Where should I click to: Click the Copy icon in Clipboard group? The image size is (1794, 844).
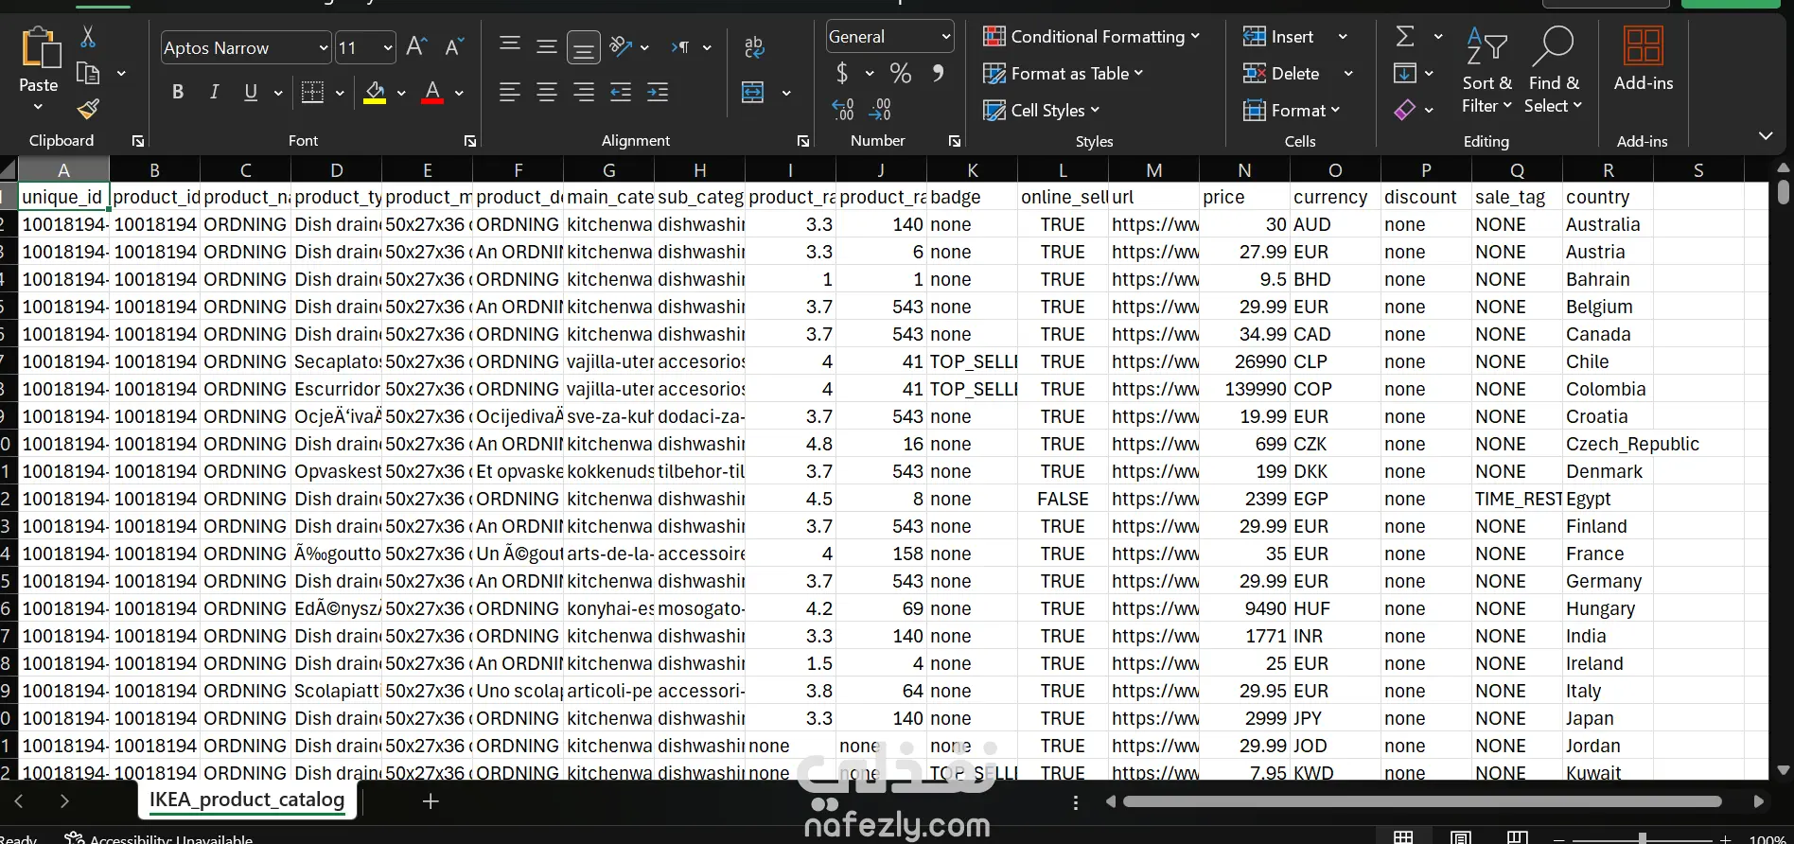coord(88,73)
